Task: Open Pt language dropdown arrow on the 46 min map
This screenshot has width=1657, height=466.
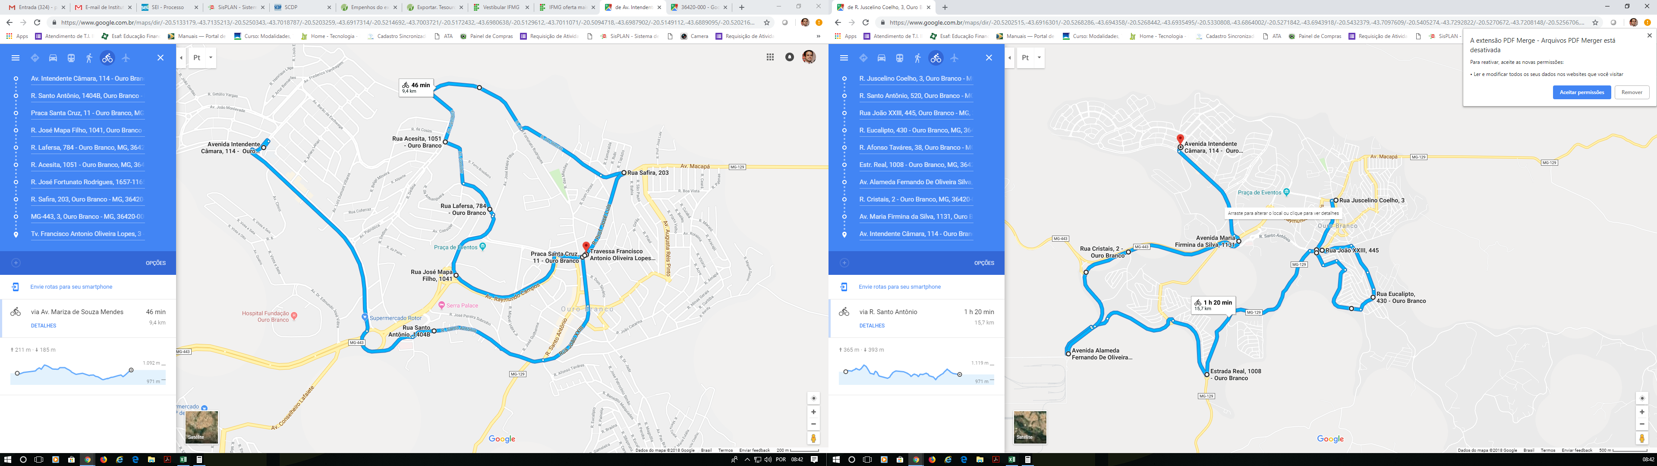Action: [210, 58]
